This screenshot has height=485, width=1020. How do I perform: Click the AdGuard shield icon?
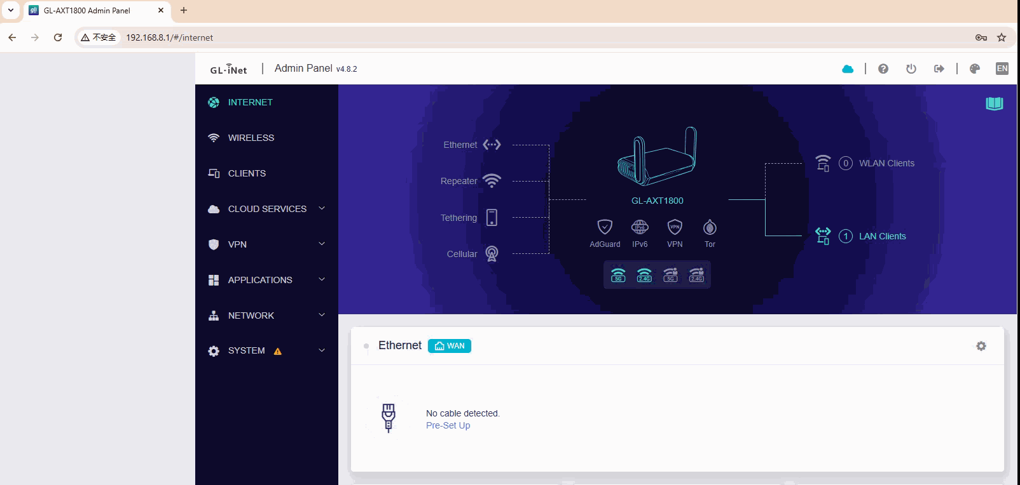click(604, 227)
